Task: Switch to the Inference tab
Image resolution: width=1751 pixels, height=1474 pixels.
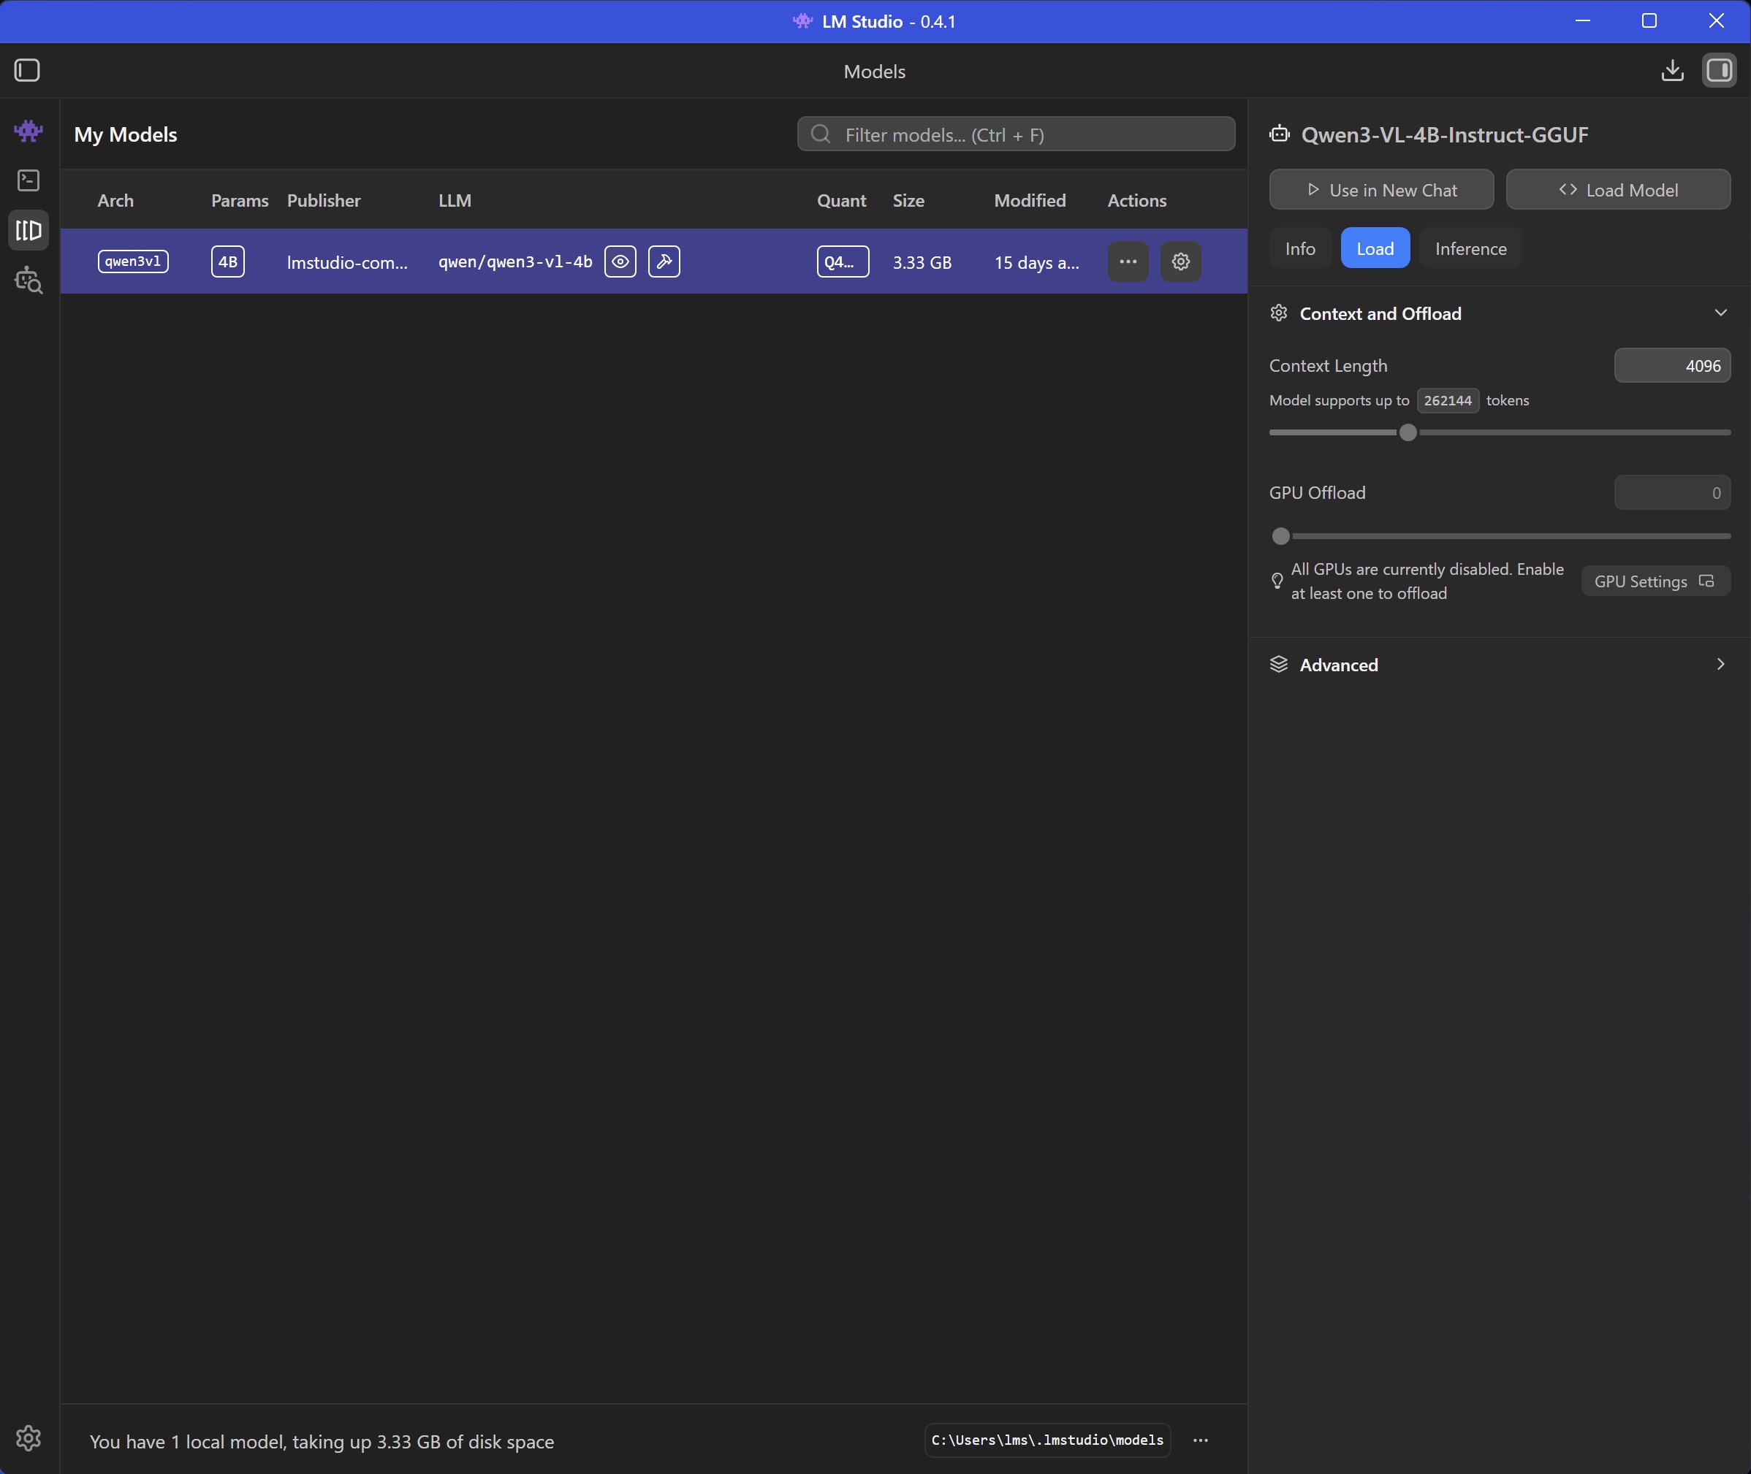Action: pyautogui.click(x=1470, y=248)
